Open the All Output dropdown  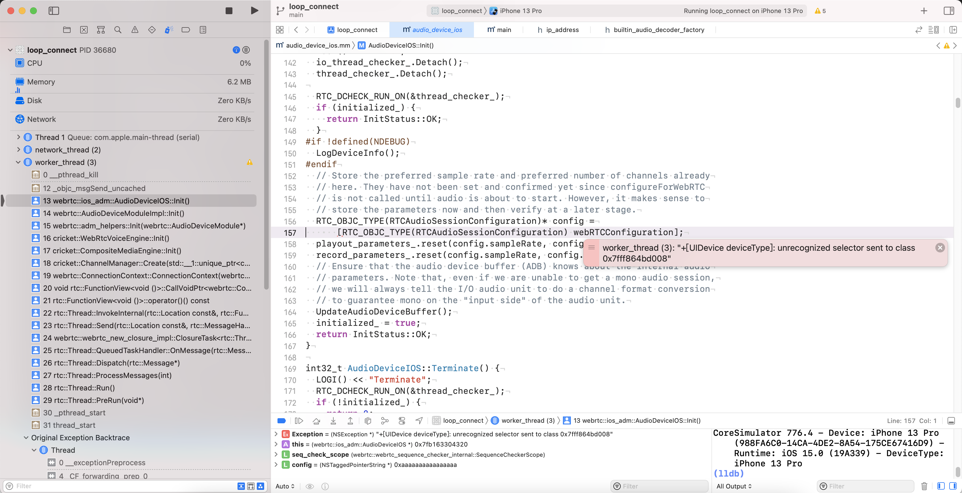tap(734, 486)
